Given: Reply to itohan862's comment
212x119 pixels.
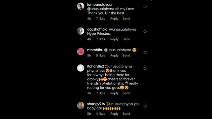Looking at the screenshot, I should point(114,93).
